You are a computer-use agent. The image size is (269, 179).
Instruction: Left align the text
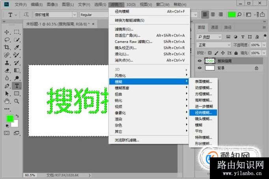pyautogui.click(x=205, y=15)
